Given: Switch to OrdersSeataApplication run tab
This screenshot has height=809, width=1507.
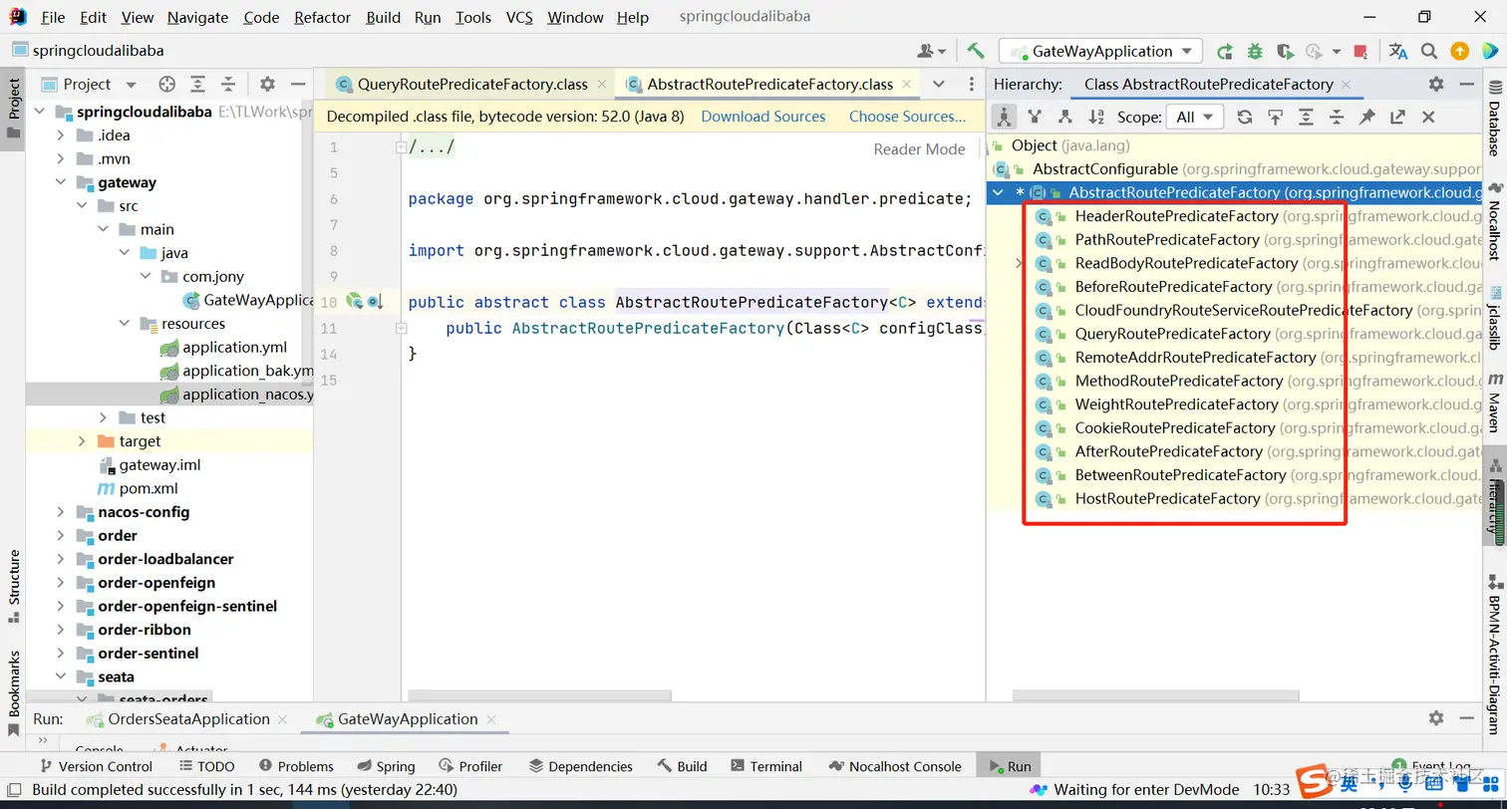Looking at the screenshot, I should 188,718.
